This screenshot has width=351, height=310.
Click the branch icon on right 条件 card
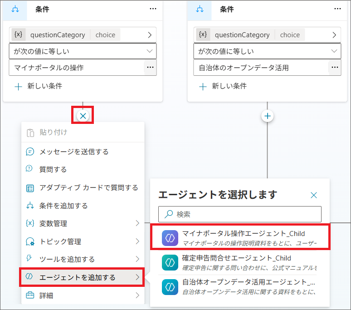click(x=200, y=9)
